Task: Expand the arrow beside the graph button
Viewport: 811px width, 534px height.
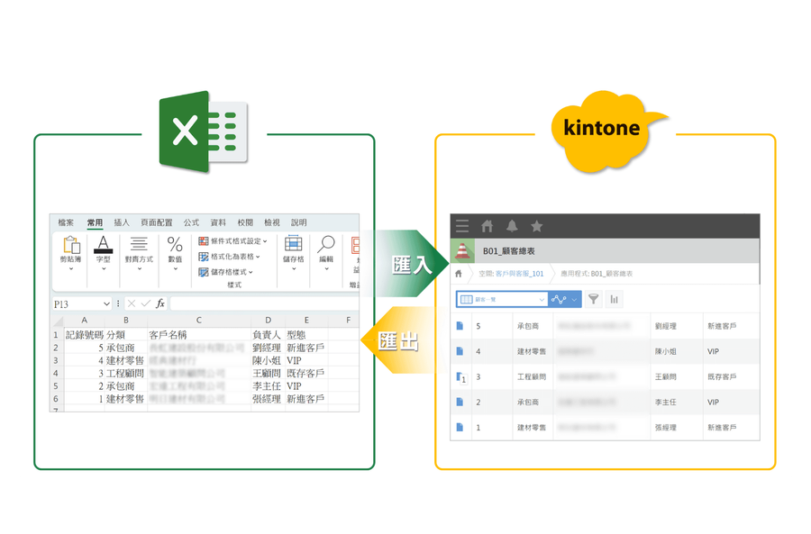Action: click(x=574, y=299)
